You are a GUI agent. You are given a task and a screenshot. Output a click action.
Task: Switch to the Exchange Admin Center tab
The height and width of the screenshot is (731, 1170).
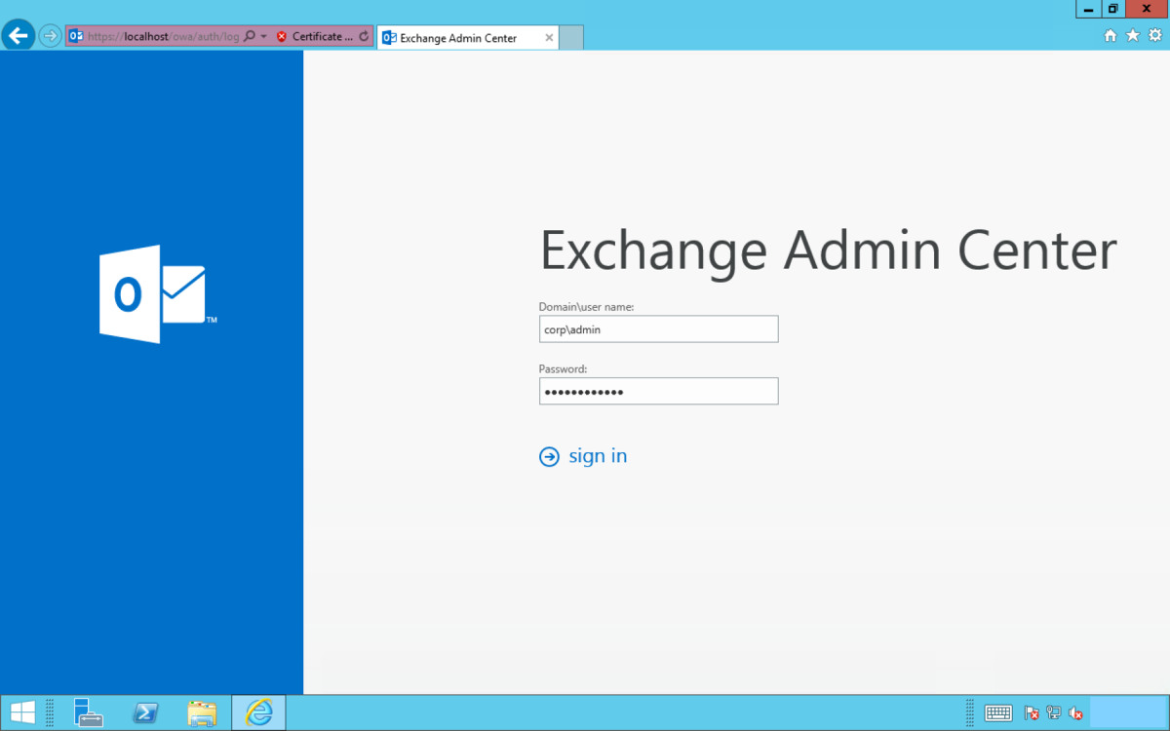(458, 37)
